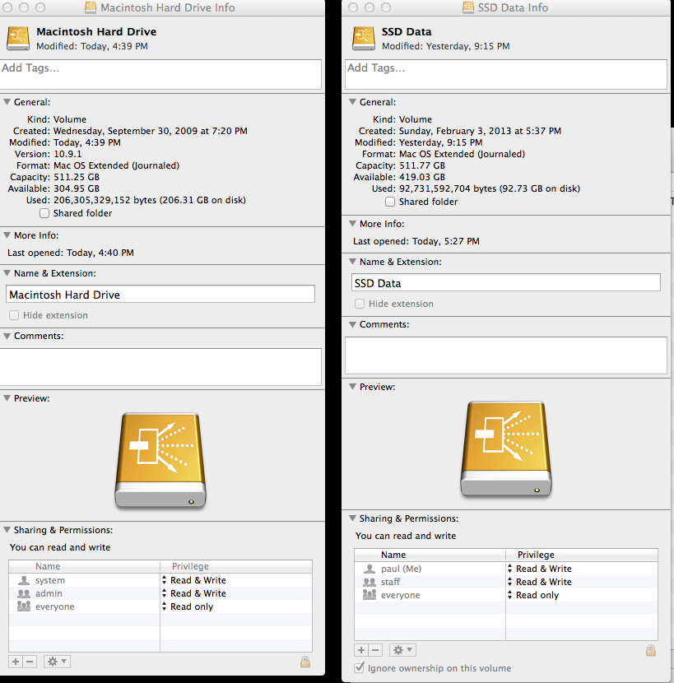Change everyone privilege in Macintosh Hard Drive window
The image size is (674, 683).
[x=188, y=606]
